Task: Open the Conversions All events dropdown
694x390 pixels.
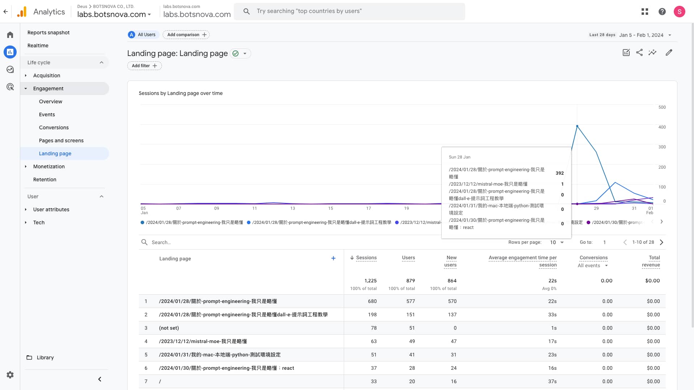Action: tap(593, 265)
